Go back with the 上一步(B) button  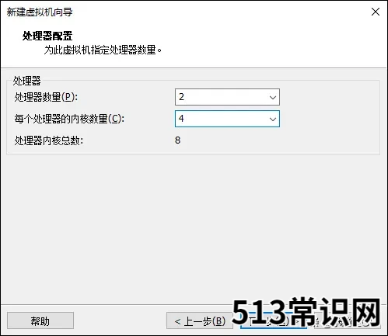pos(200,320)
